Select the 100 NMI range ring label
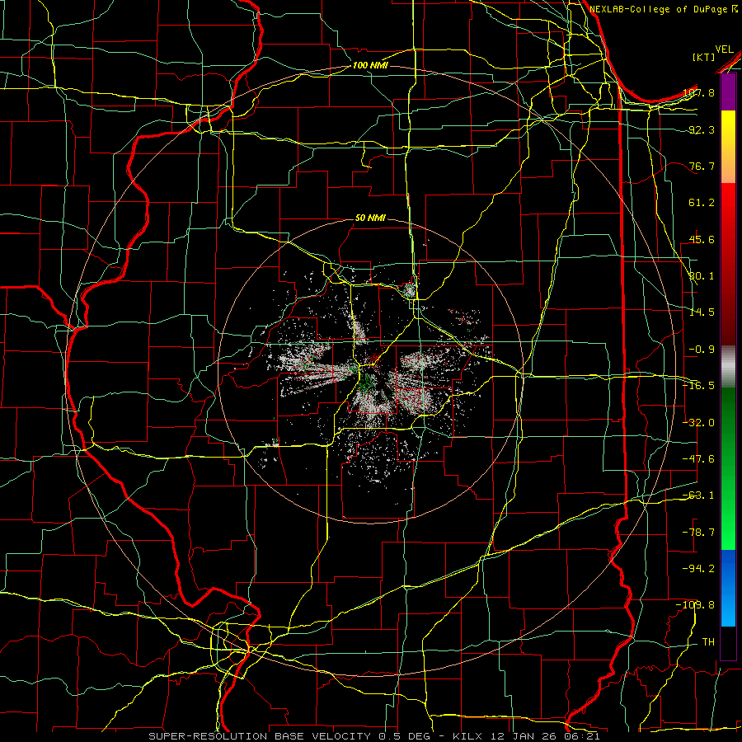 pyautogui.click(x=370, y=65)
